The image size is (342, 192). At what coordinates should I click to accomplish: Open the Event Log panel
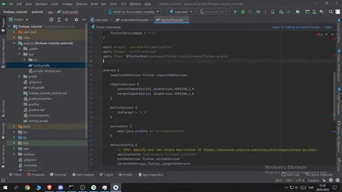pyautogui.click(x=291, y=174)
